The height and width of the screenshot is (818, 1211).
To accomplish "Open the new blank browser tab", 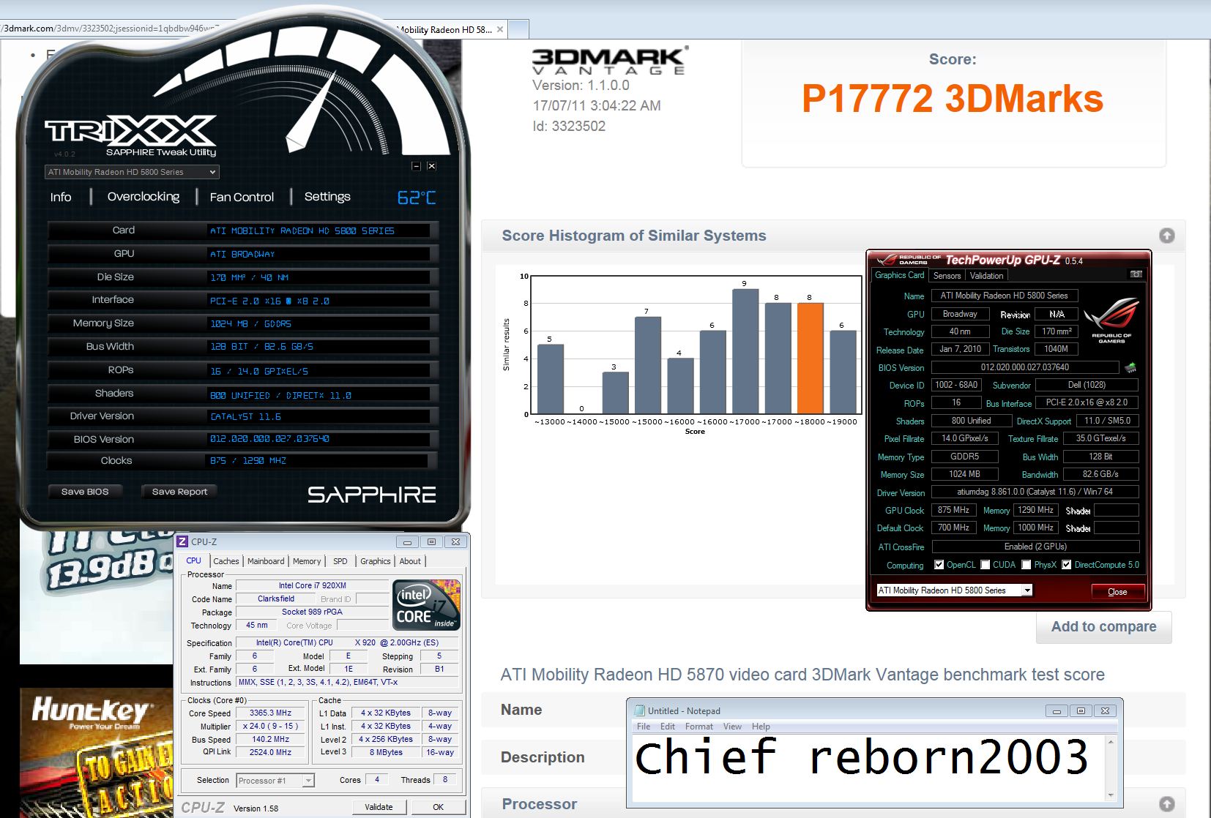I will pos(518,29).
